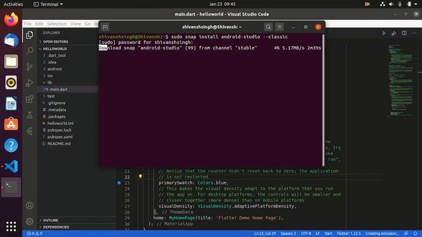Click the new tab icon in terminal titlebar
Image resolution: width=422 pixels, height=237 pixels.
(105, 27)
